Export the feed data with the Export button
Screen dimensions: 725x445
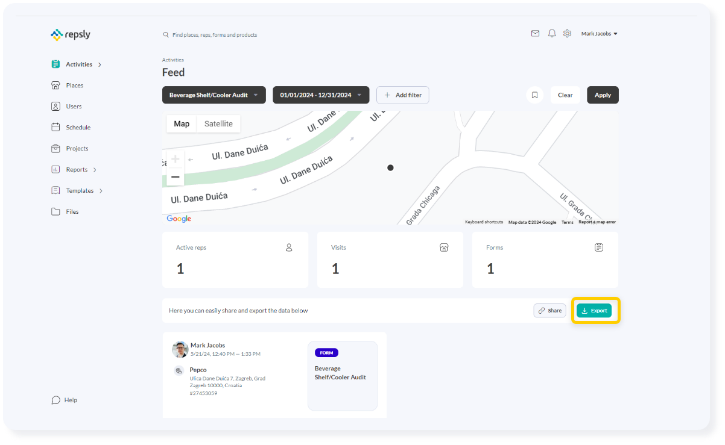click(x=595, y=310)
